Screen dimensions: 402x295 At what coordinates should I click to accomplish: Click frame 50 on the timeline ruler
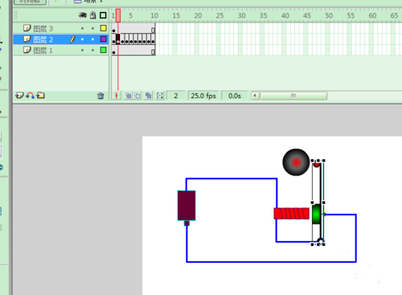[329, 16]
